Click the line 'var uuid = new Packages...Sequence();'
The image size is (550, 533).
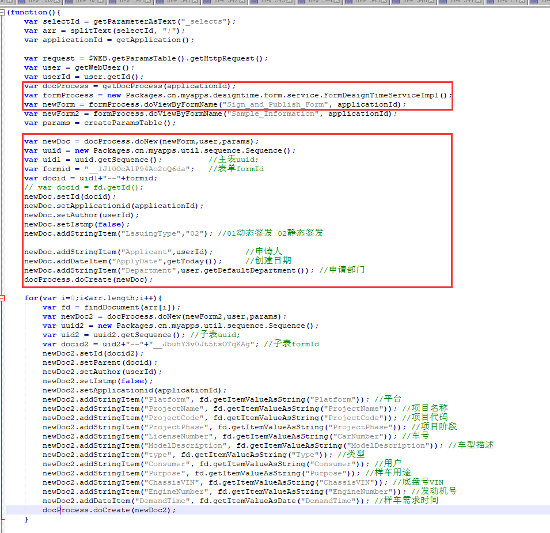tap(160, 150)
